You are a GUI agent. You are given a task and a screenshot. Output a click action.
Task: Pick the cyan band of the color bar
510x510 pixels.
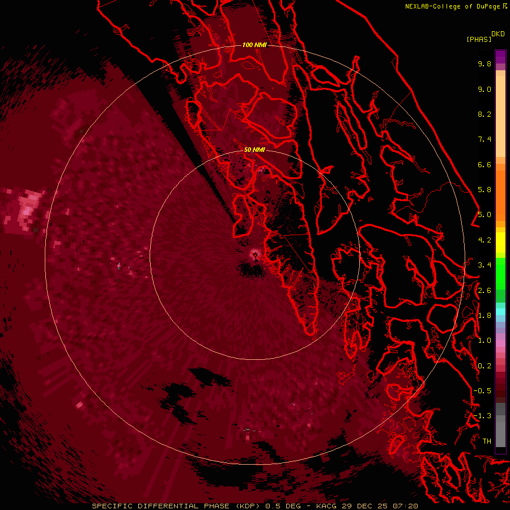(x=500, y=312)
